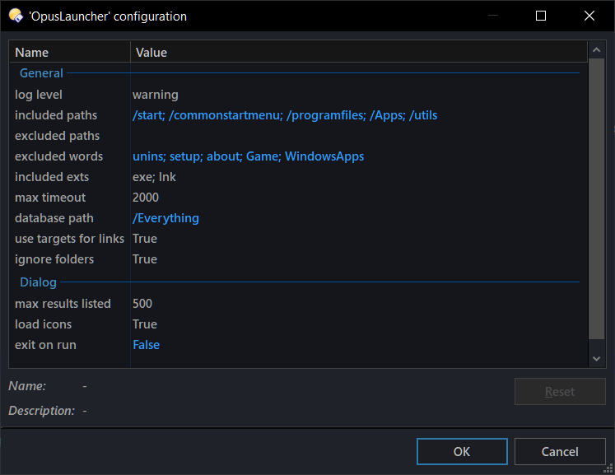Click the Reset button
The width and height of the screenshot is (615, 475).
click(x=560, y=392)
